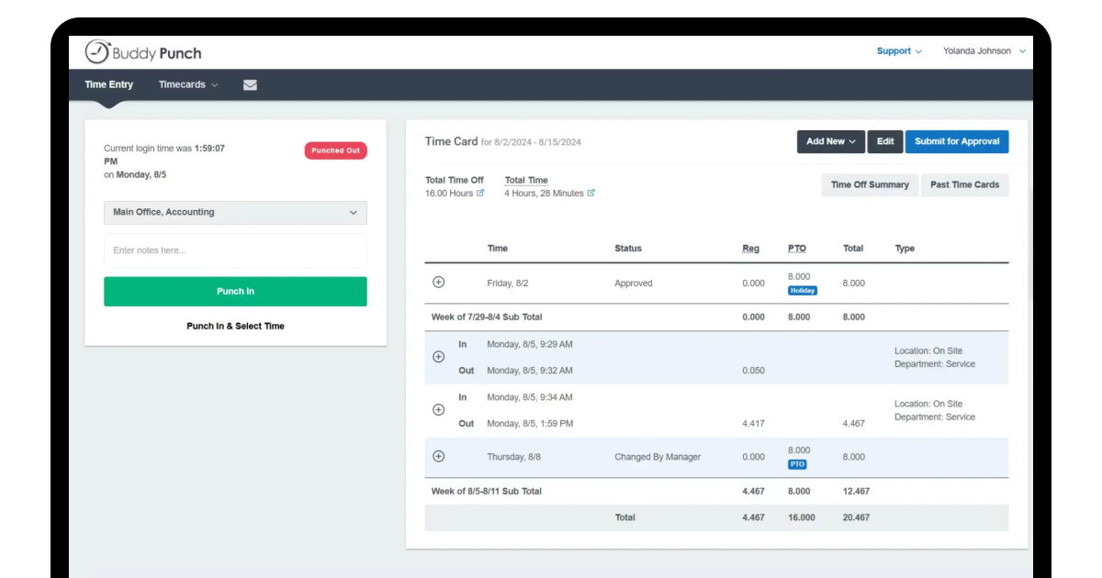Click the Total Time label
Screen dimensions: 1102x578
(x=526, y=180)
